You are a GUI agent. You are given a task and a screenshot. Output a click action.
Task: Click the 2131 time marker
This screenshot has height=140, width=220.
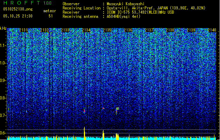[23, 30]
